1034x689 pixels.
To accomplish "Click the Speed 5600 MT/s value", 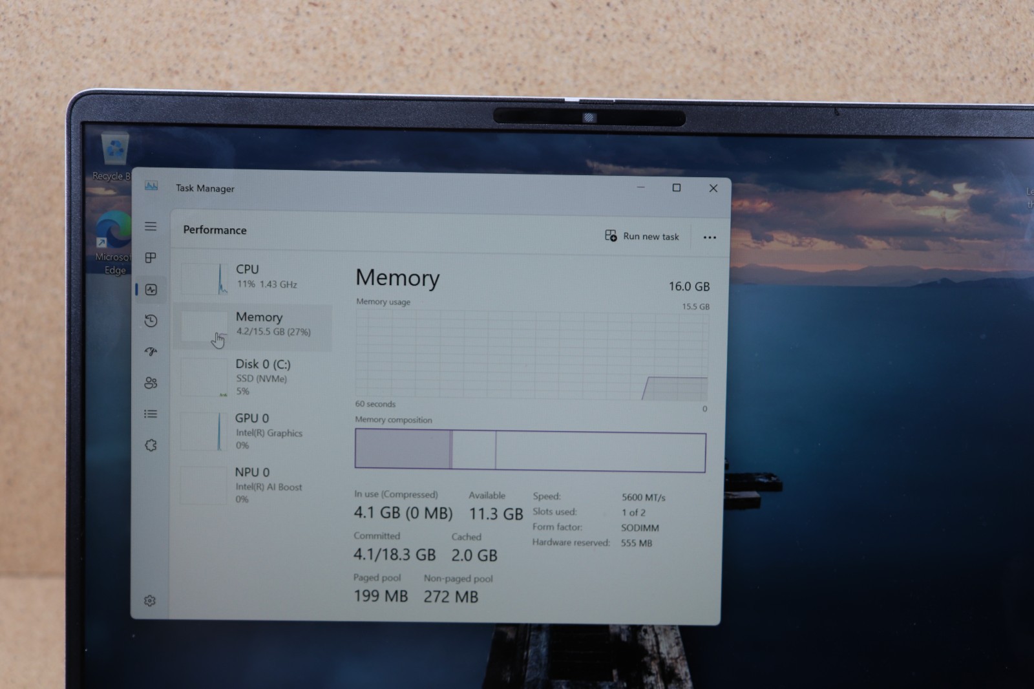I will point(643,497).
